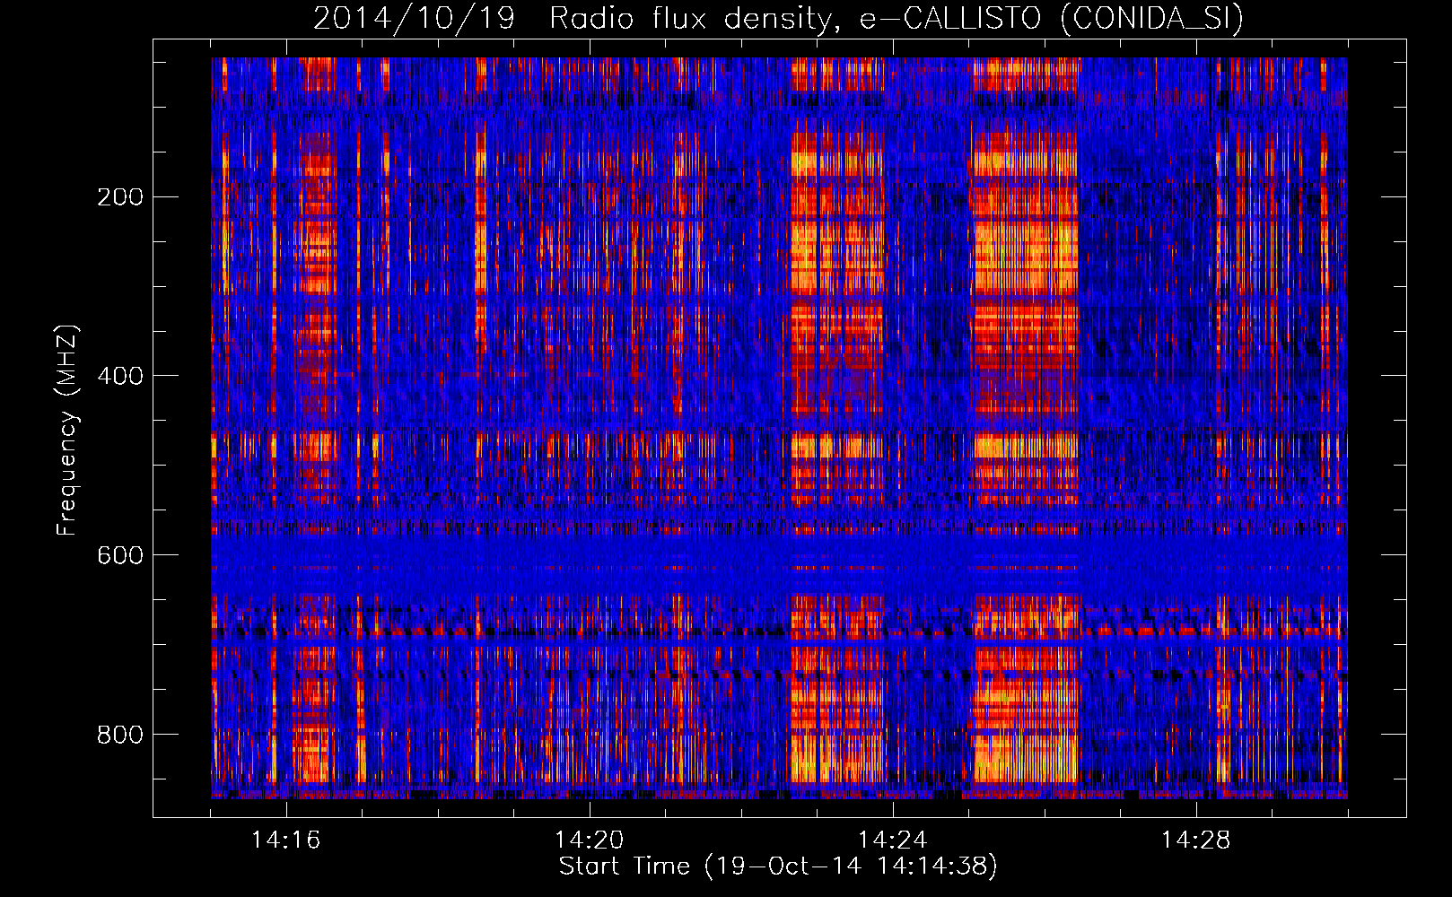The image size is (1452, 897).
Task: Click the 'Frequency (MHZ)' y-axis label
Action: pyautogui.click(x=67, y=430)
